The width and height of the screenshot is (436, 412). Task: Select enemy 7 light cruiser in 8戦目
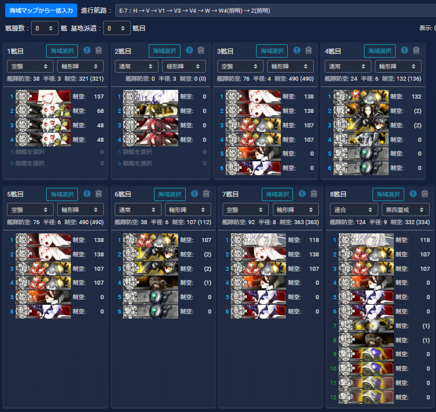[x=366, y=326]
